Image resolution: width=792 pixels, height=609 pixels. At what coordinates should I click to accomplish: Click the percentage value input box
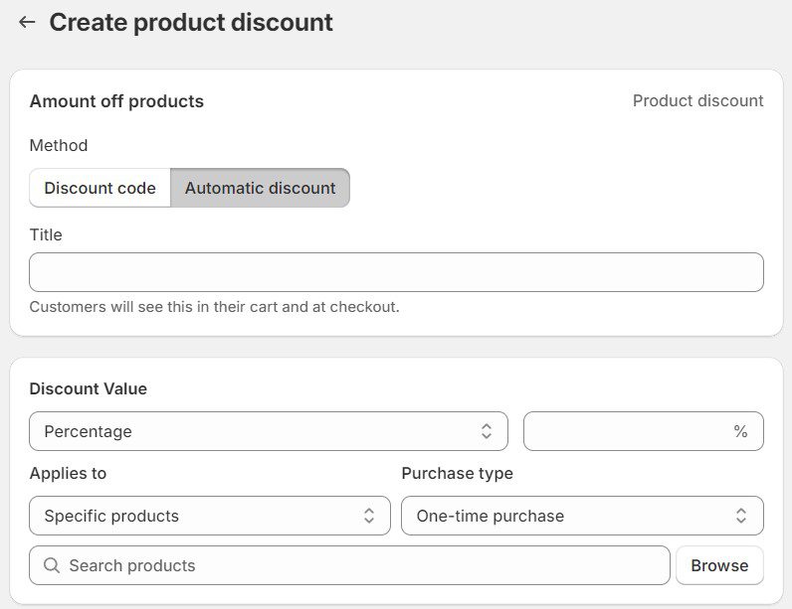[x=627, y=431]
